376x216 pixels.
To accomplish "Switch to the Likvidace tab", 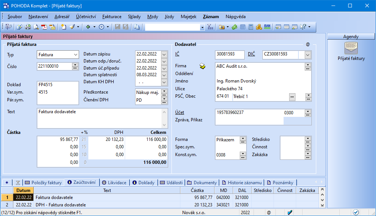I will (114, 183).
